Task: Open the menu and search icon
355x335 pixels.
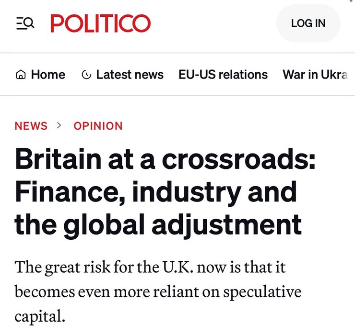Action: pos(25,23)
